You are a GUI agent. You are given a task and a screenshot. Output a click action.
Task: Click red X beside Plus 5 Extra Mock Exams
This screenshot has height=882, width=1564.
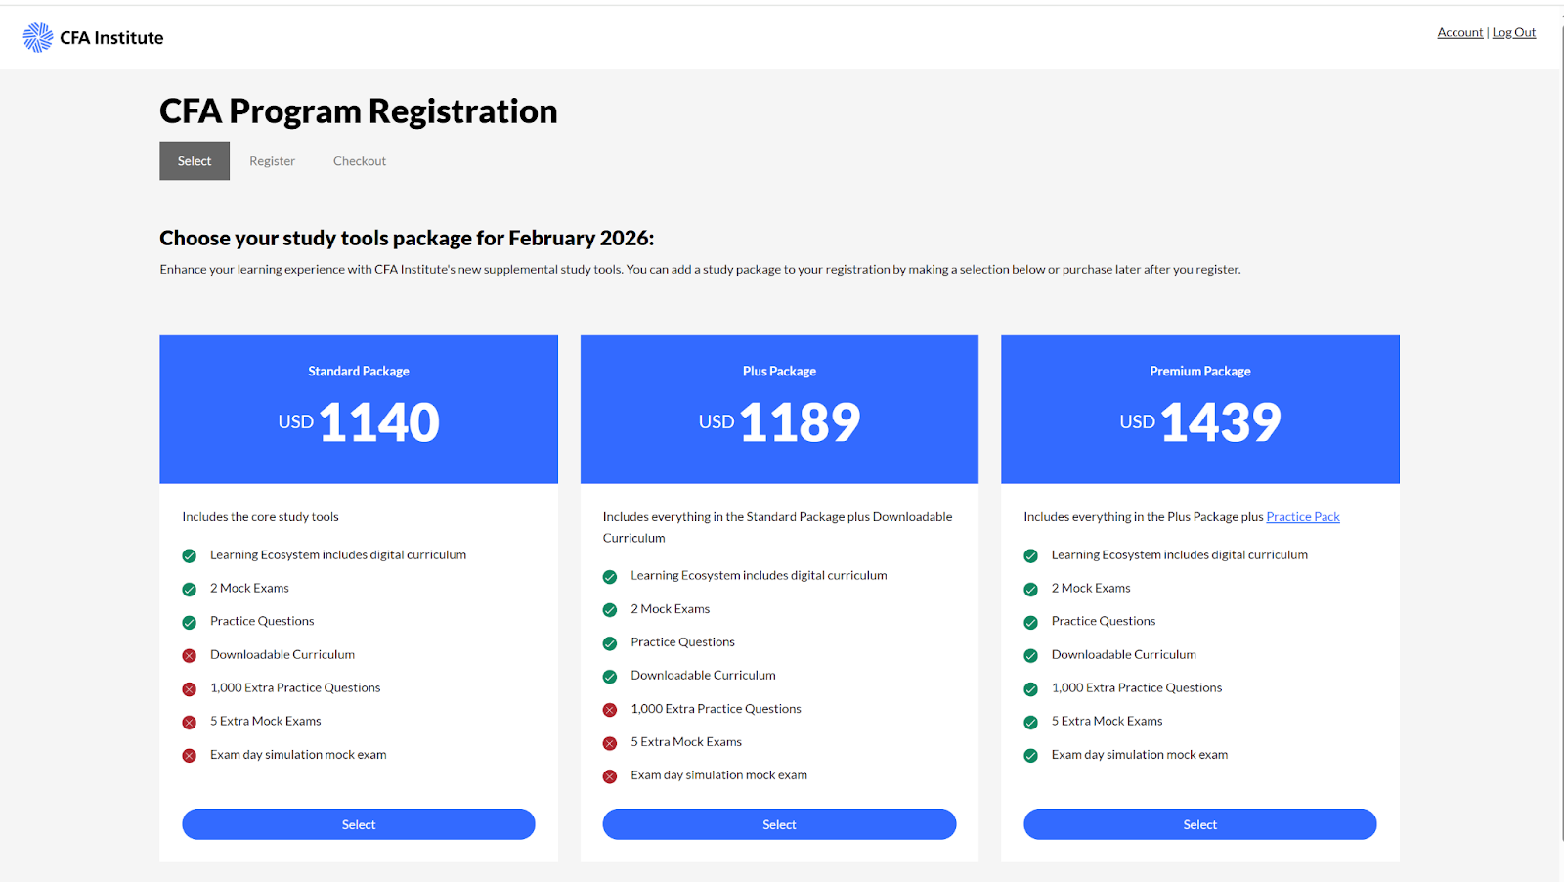pos(610,743)
